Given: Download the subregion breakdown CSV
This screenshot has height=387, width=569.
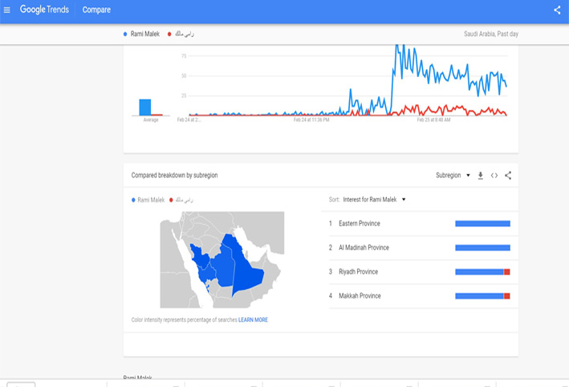Looking at the screenshot, I should 481,175.
